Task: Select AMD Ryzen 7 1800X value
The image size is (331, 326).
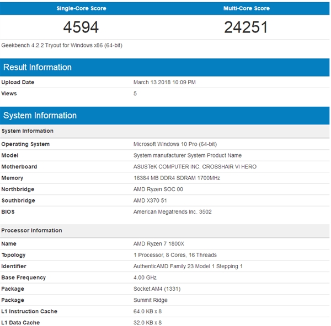Action: 159,243
